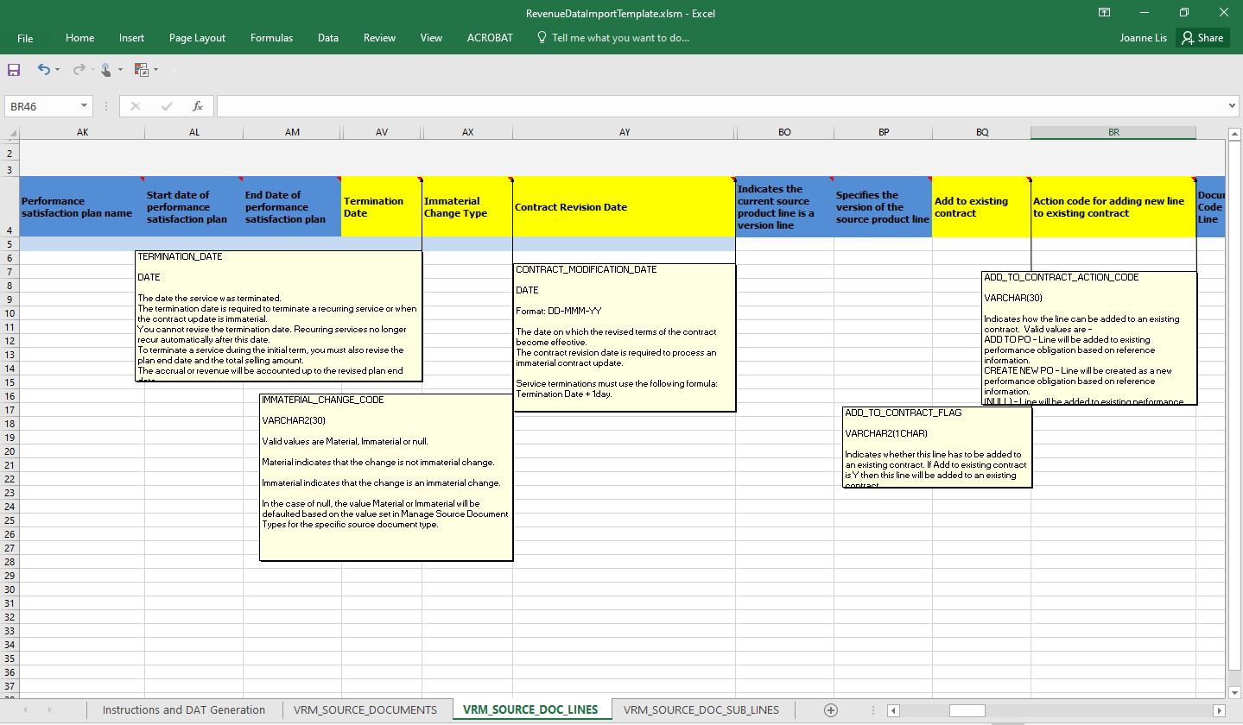Click the Select All corner triangle

click(x=12, y=134)
